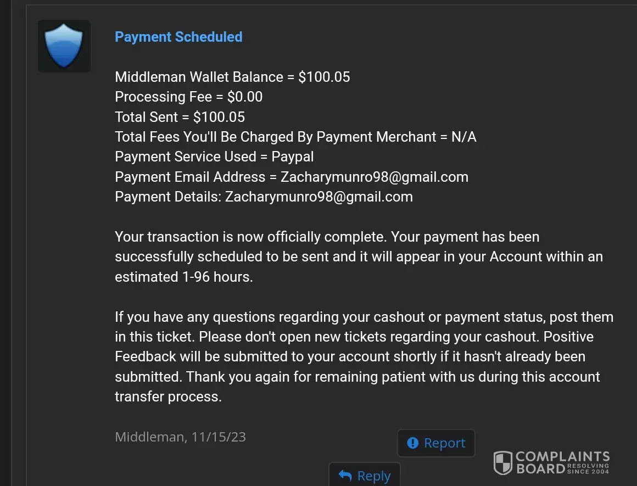Click the Payment Email Address gmail link

click(374, 177)
